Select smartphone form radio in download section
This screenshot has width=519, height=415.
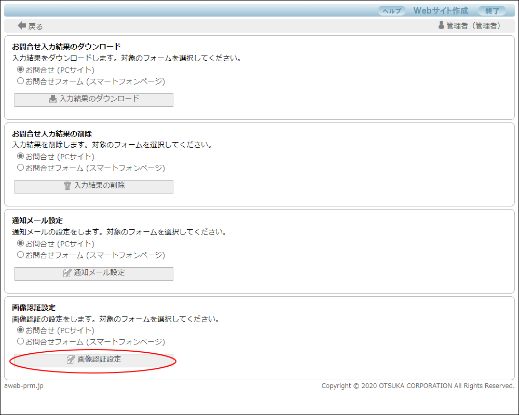pyautogui.click(x=21, y=81)
